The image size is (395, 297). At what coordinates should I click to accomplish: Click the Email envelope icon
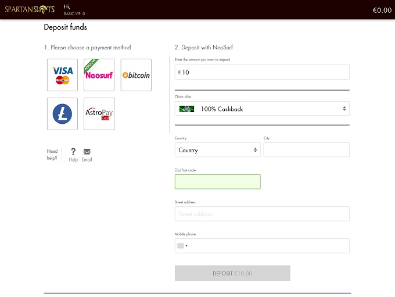pyautogui.click(x=87, y=152)
